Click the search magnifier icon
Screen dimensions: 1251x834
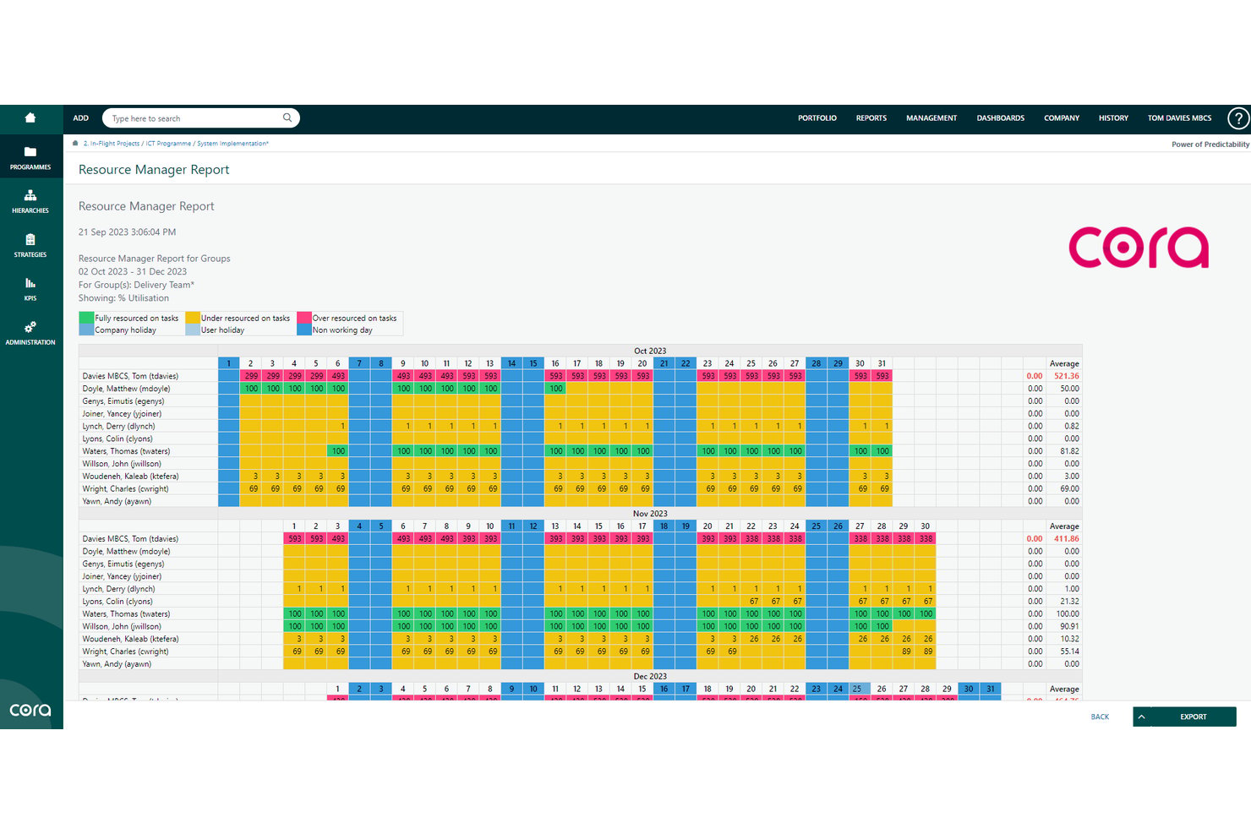[x=287, y=118]
